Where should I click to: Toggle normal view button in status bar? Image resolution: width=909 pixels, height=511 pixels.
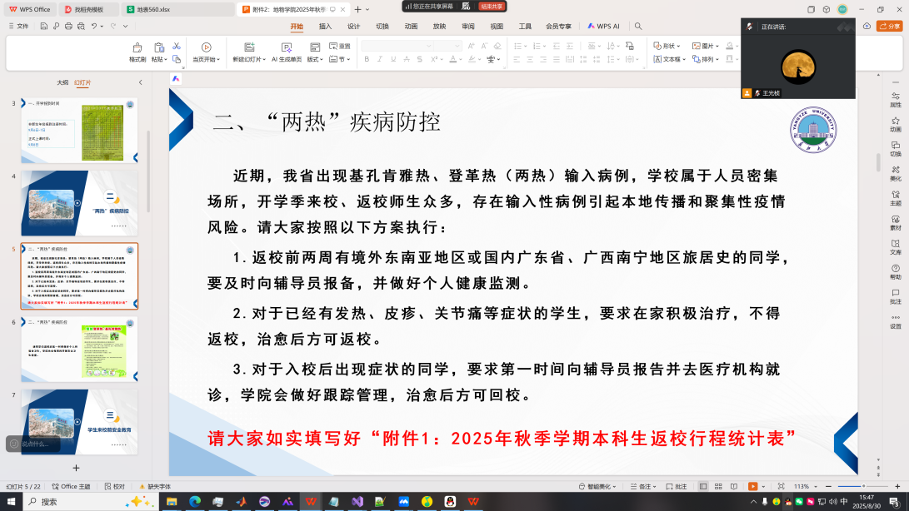click(703, 486)
